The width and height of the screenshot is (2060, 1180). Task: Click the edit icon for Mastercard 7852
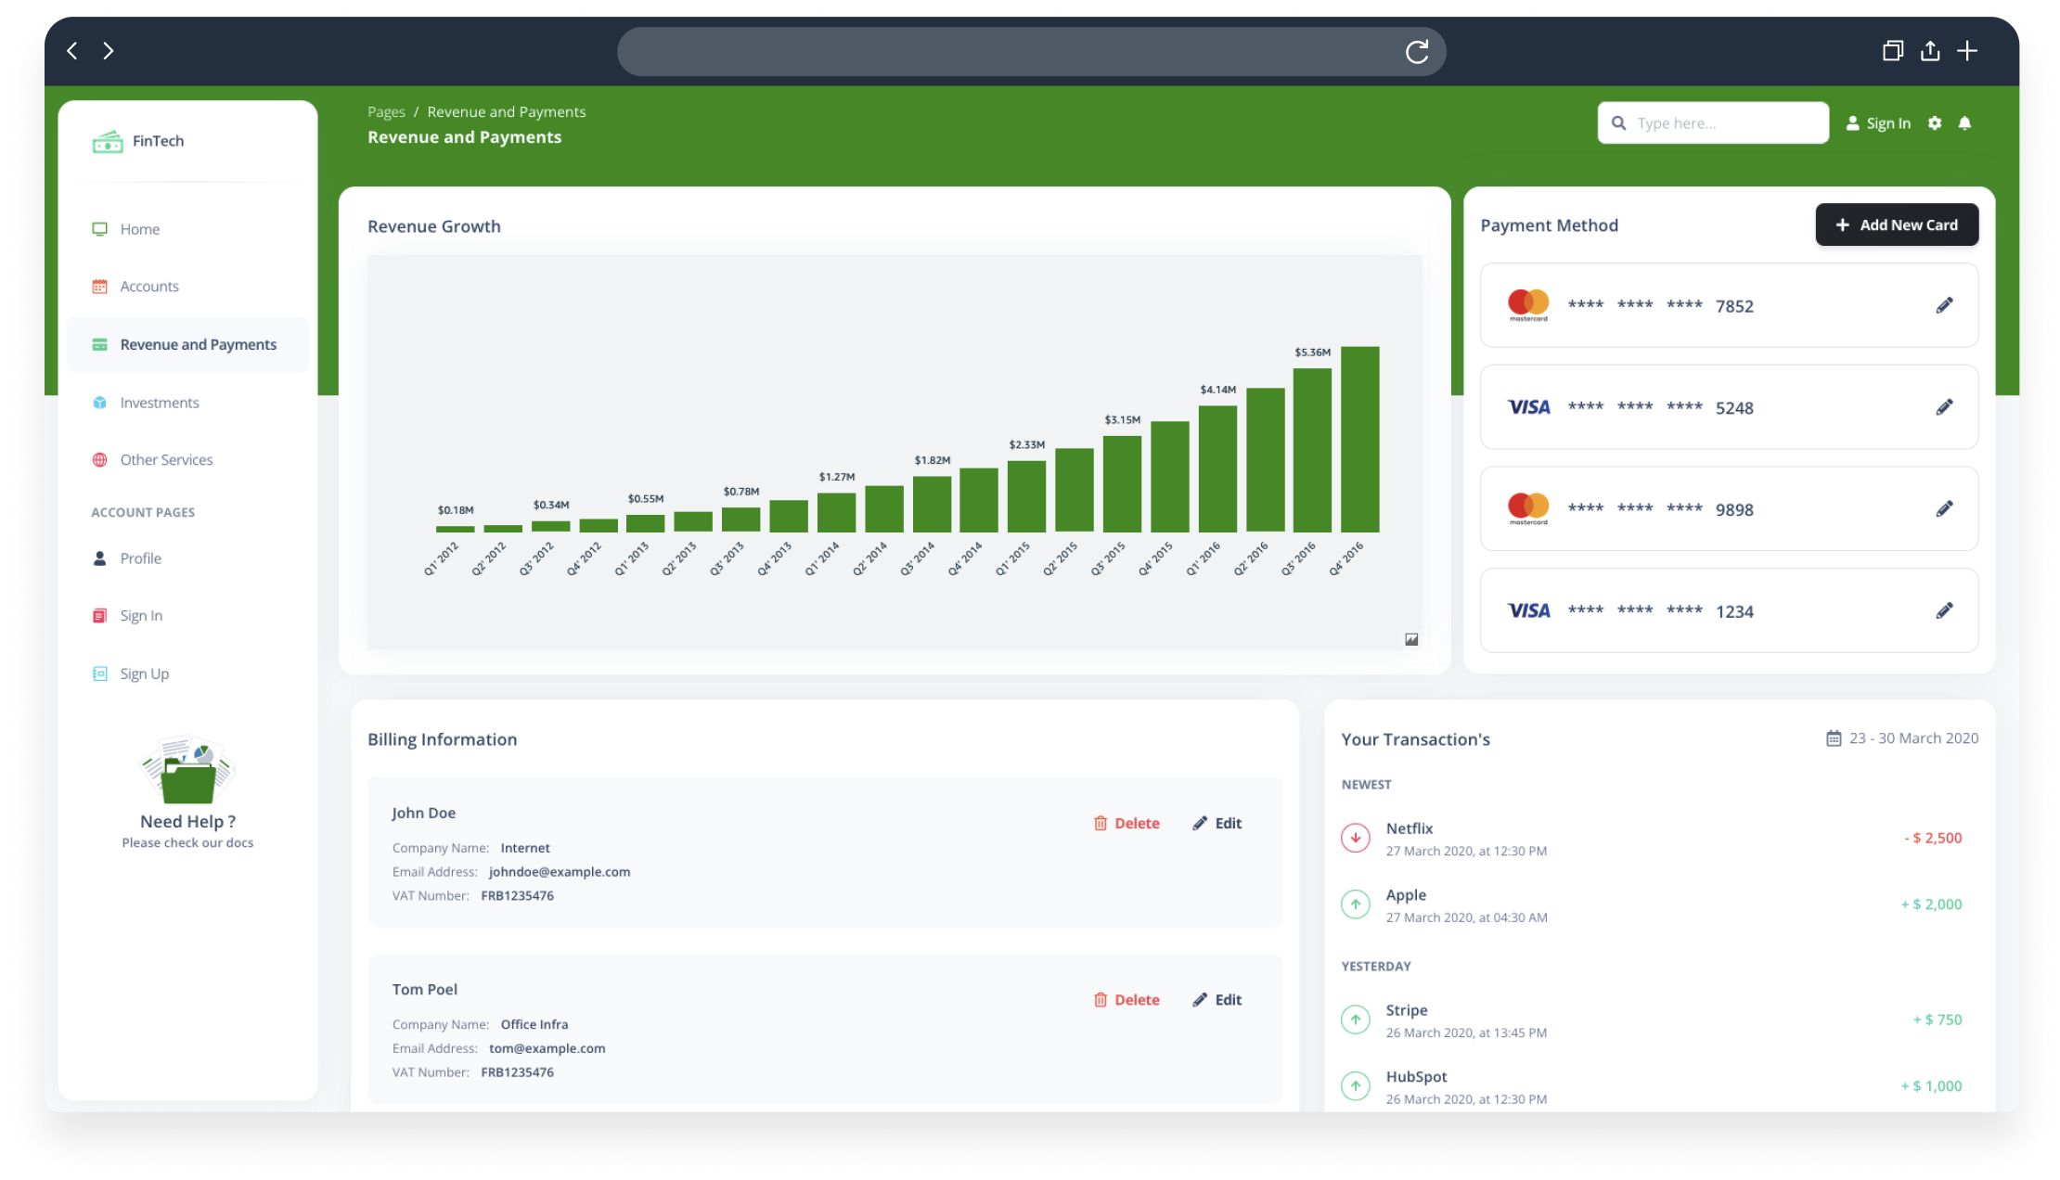tap(1942, 304)
